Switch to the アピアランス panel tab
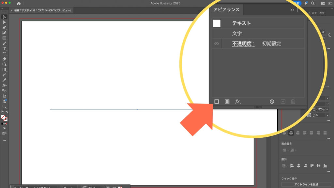Viewport: 334px width, 188px height. pos(226,10)
